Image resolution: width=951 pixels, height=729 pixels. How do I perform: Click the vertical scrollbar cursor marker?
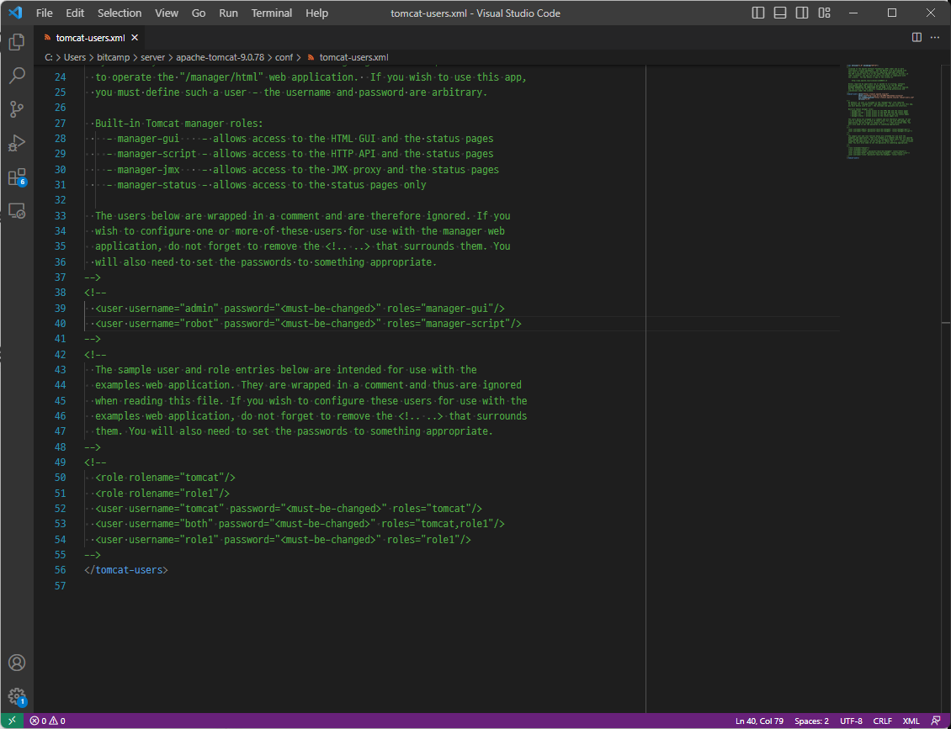(x=946, y=323)
